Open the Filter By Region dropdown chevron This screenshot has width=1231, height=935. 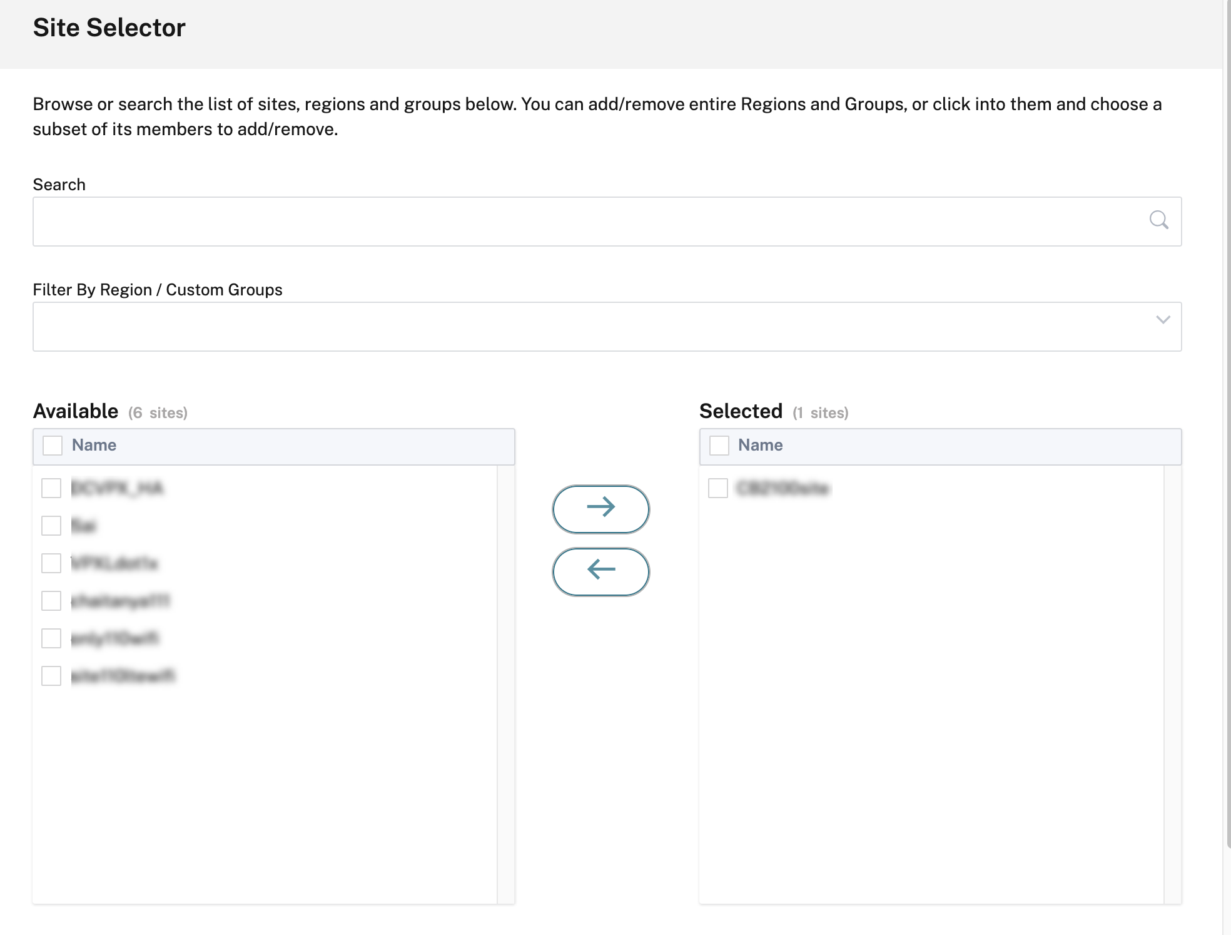tap(1163, 320)
